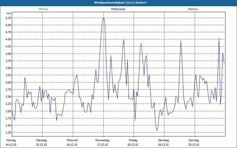Click the date 16.12.15
The height and width of the screenshot is (148, 237).
[x=72, y=145]
